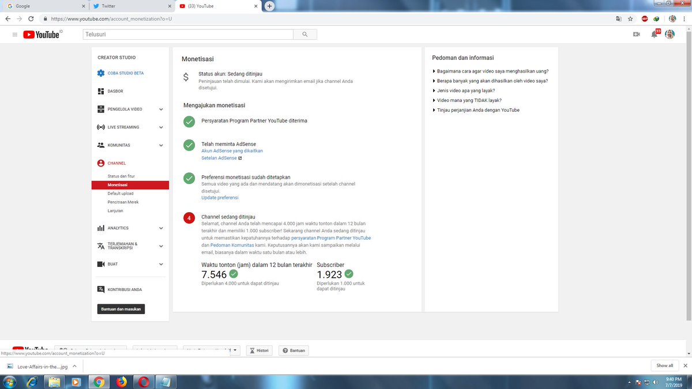
Task: Open Status dan fitur
Action: (121, 176)
